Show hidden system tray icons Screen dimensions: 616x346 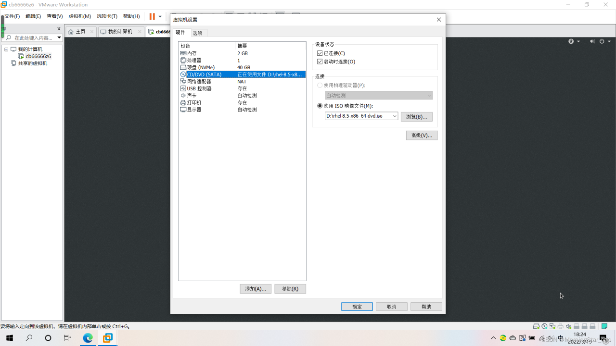pos(493,338)
